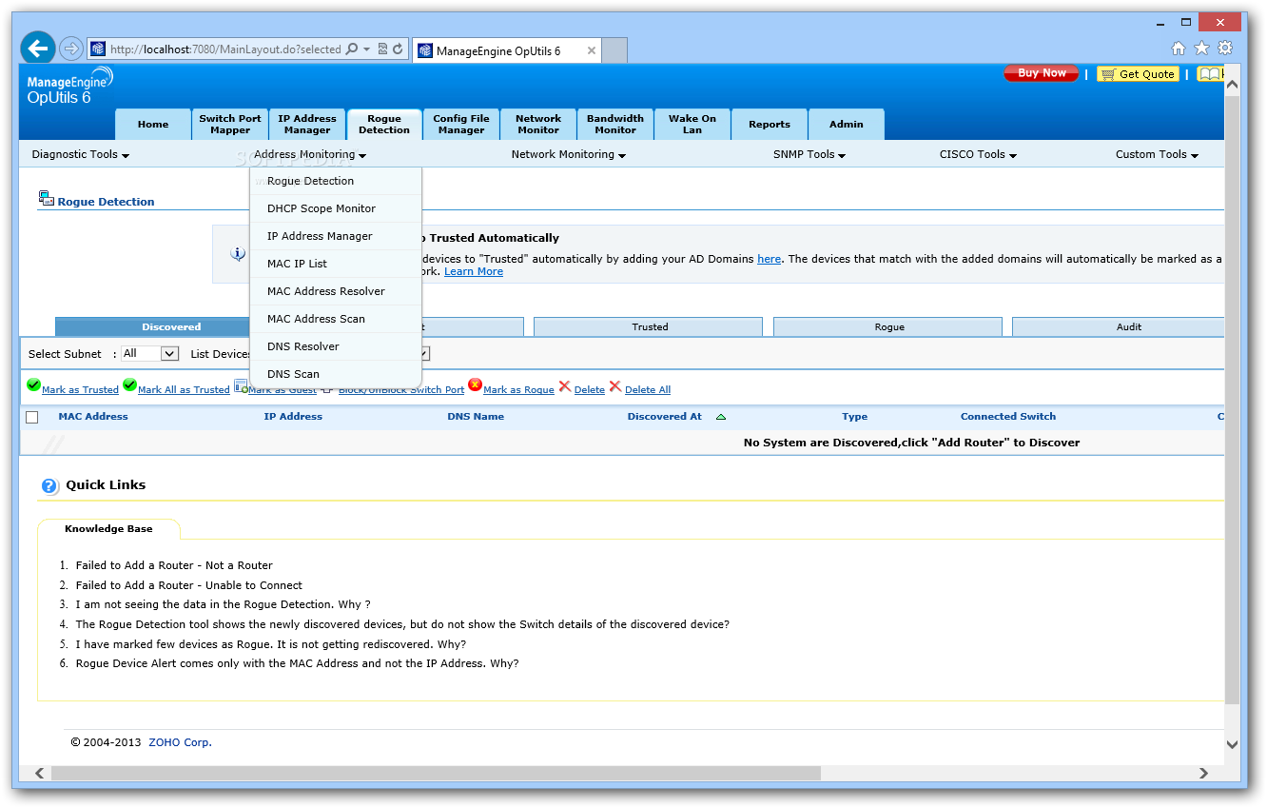
Task: Expand the CISCO Tools menu
Action: point(978,154)
